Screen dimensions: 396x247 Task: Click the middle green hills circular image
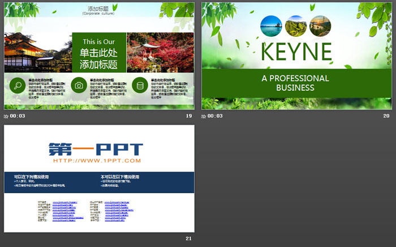[x=295, y=25]
